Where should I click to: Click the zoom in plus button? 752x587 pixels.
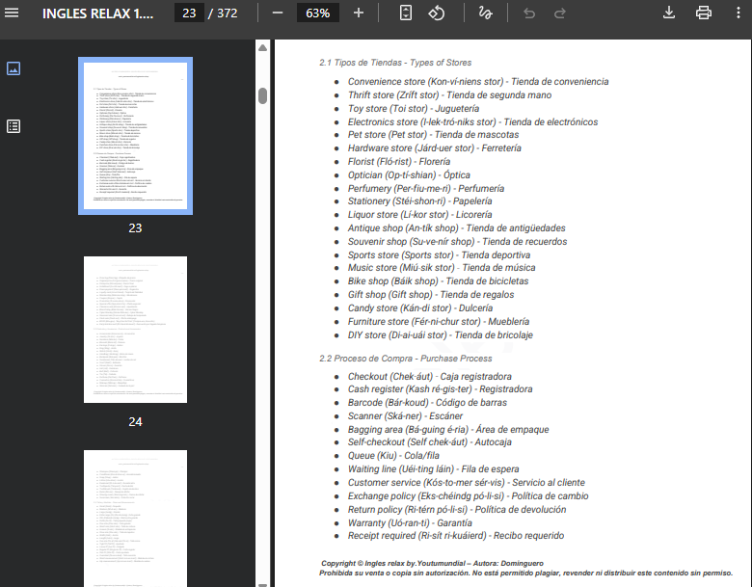359,13
